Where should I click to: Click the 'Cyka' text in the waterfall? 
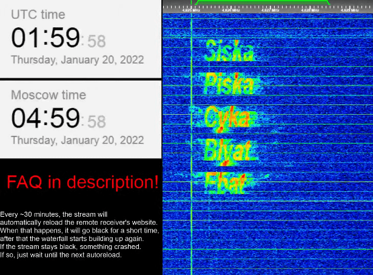[x=227, y=117]
